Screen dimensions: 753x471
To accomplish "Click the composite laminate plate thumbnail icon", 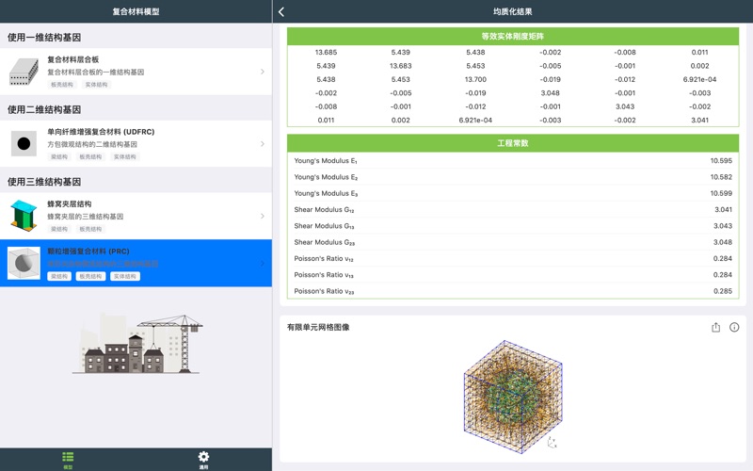I will pos(24,72).
